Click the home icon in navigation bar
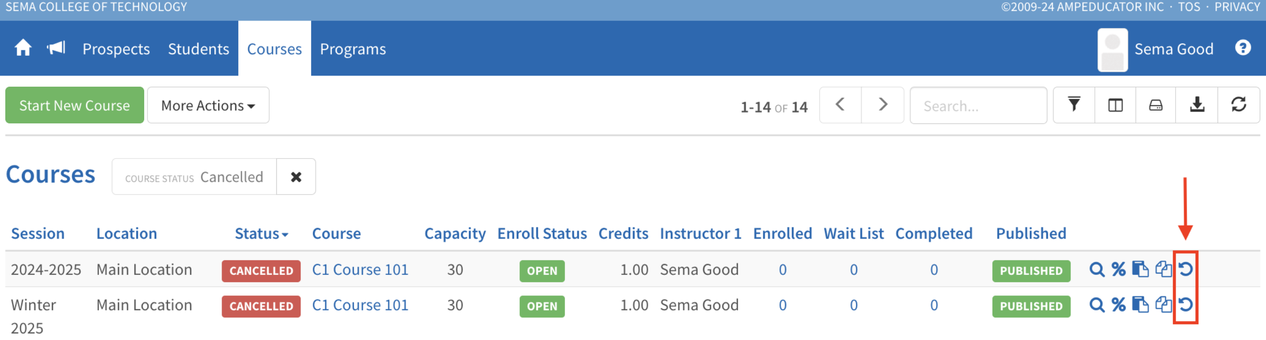 point(23,48)
